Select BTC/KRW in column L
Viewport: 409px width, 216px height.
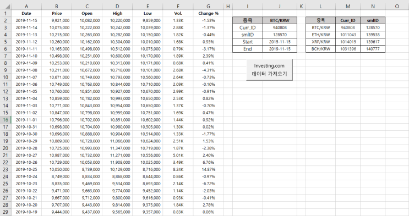320,27
